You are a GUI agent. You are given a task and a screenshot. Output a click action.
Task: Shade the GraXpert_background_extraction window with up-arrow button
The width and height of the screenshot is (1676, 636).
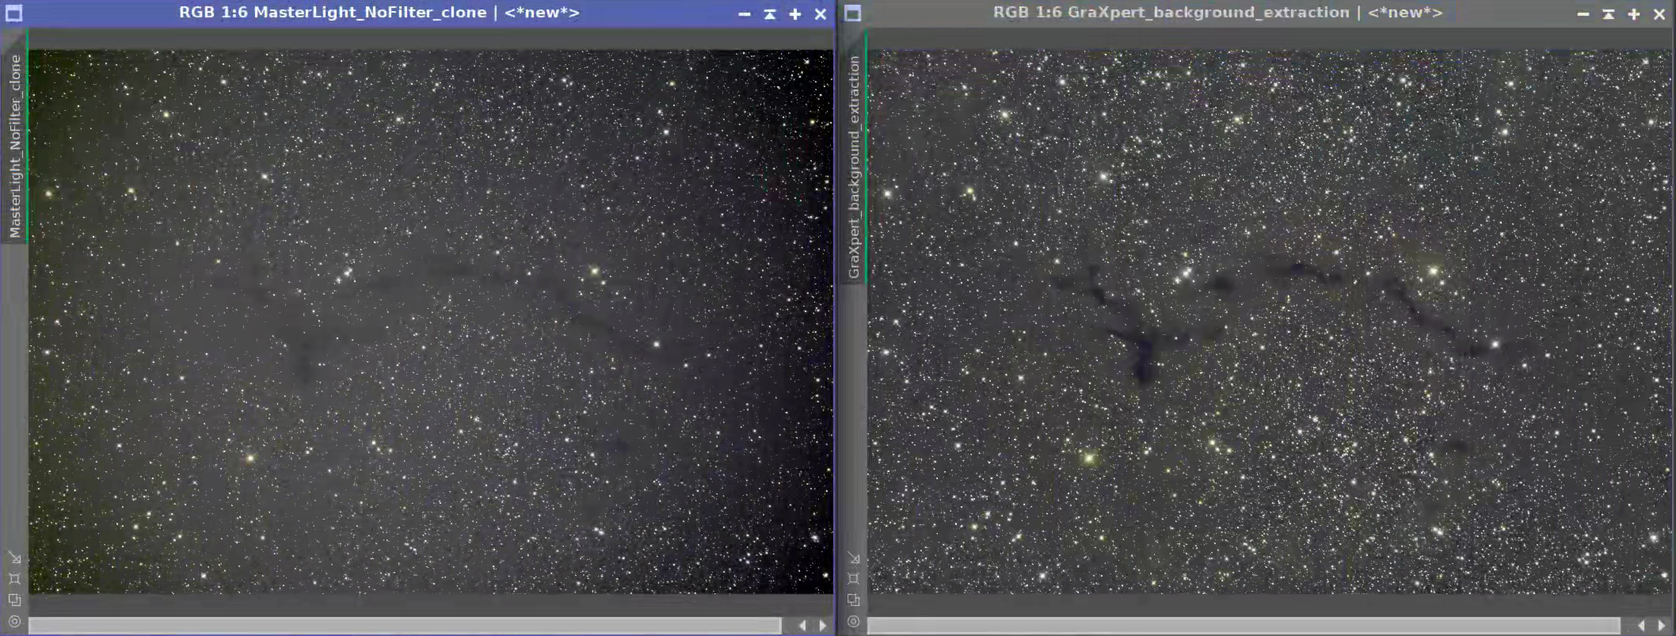(x=1609, y=14)
